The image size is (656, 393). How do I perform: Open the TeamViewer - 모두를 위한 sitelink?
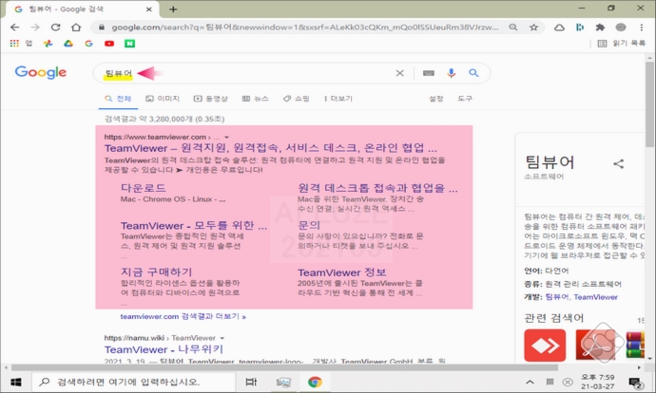point(194,226)
